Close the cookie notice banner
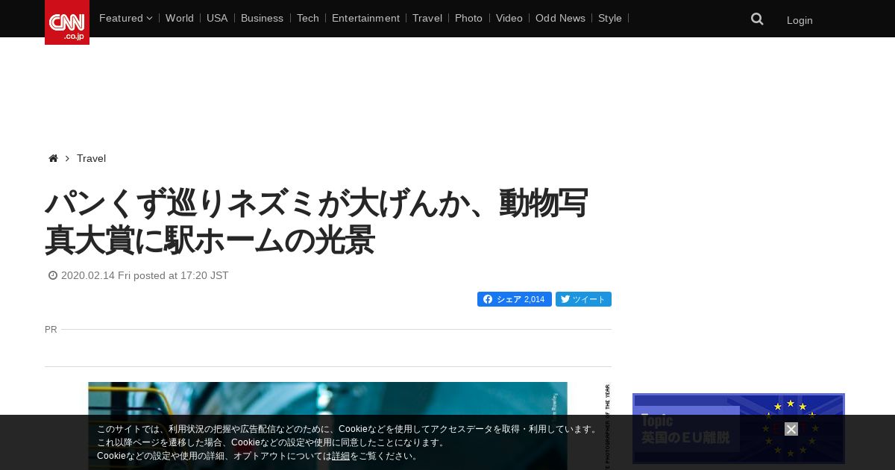895x470 pixels. pyautogui.click(x=791, y=429)
